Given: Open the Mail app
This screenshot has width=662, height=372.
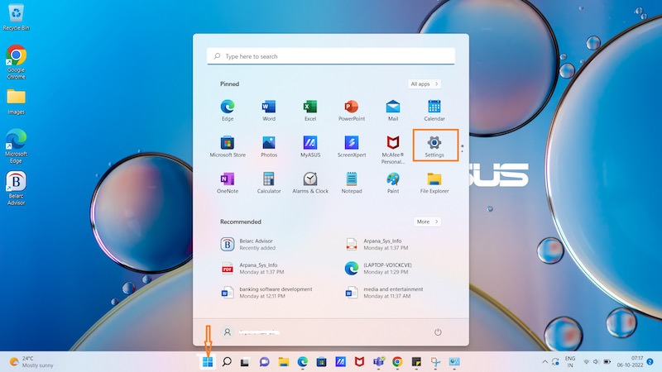Looking at the screenshot, I should (392, 111).
